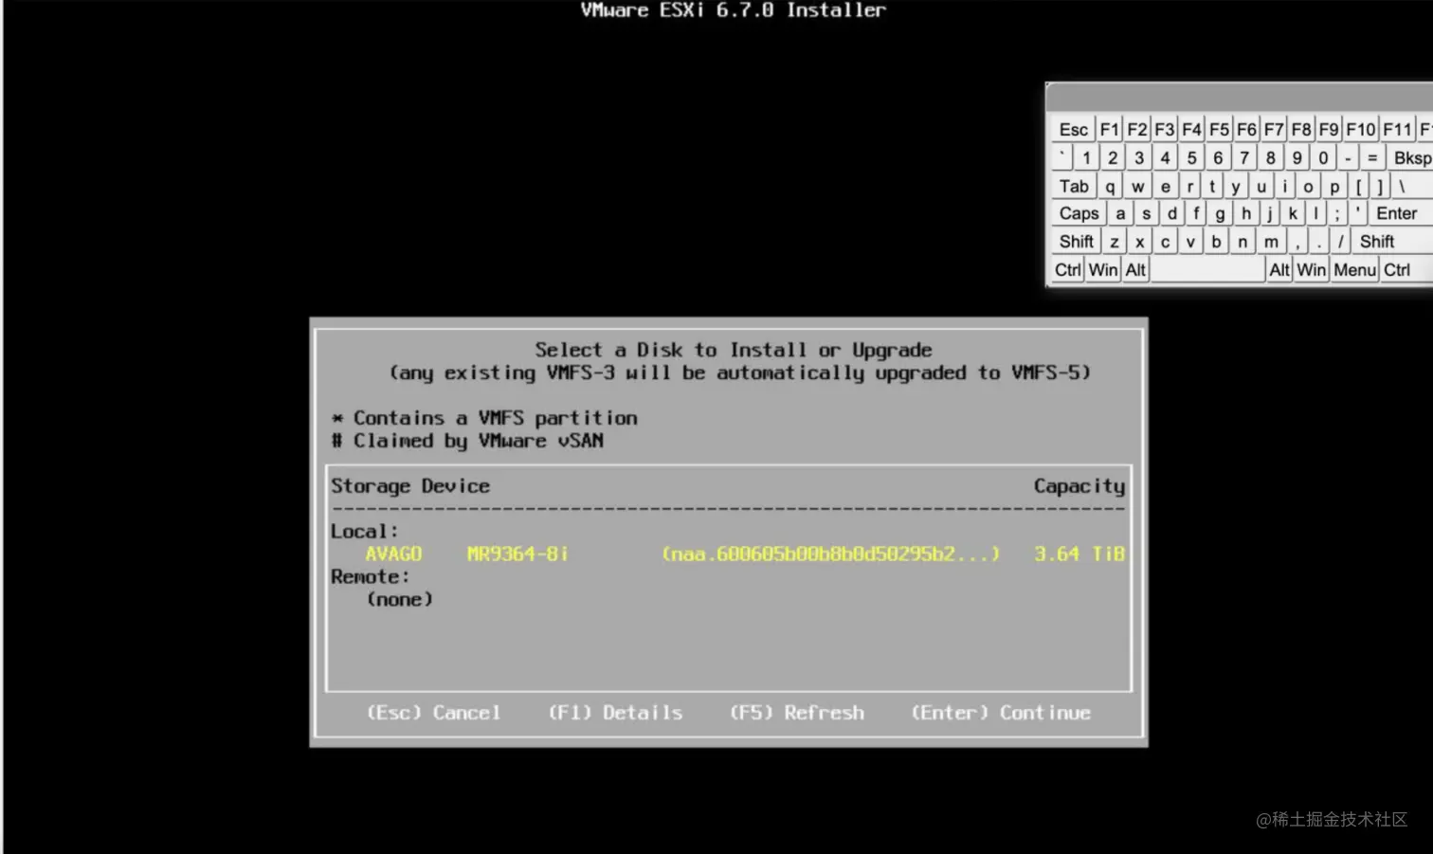The width and height of the screenshot is (1433, 854).
Task: Click the space bar on the virtual keyboard
Action: coord(1208,270)
